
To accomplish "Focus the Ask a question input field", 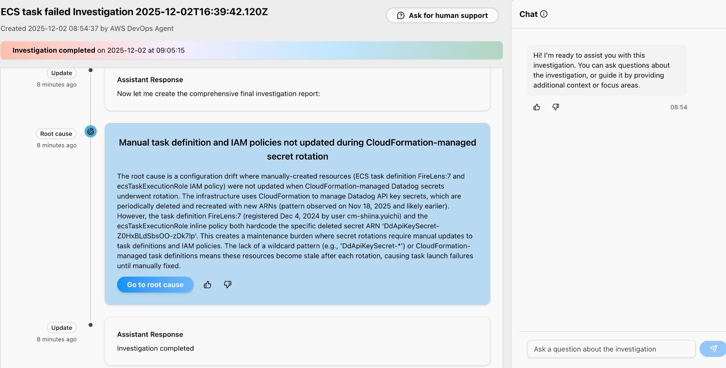I will pyautogui.click(x=611, y=349).
